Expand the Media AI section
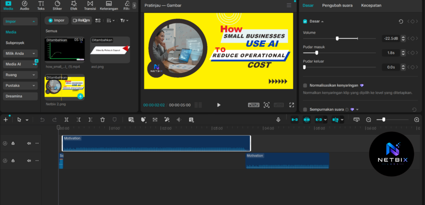 [20, 64]
